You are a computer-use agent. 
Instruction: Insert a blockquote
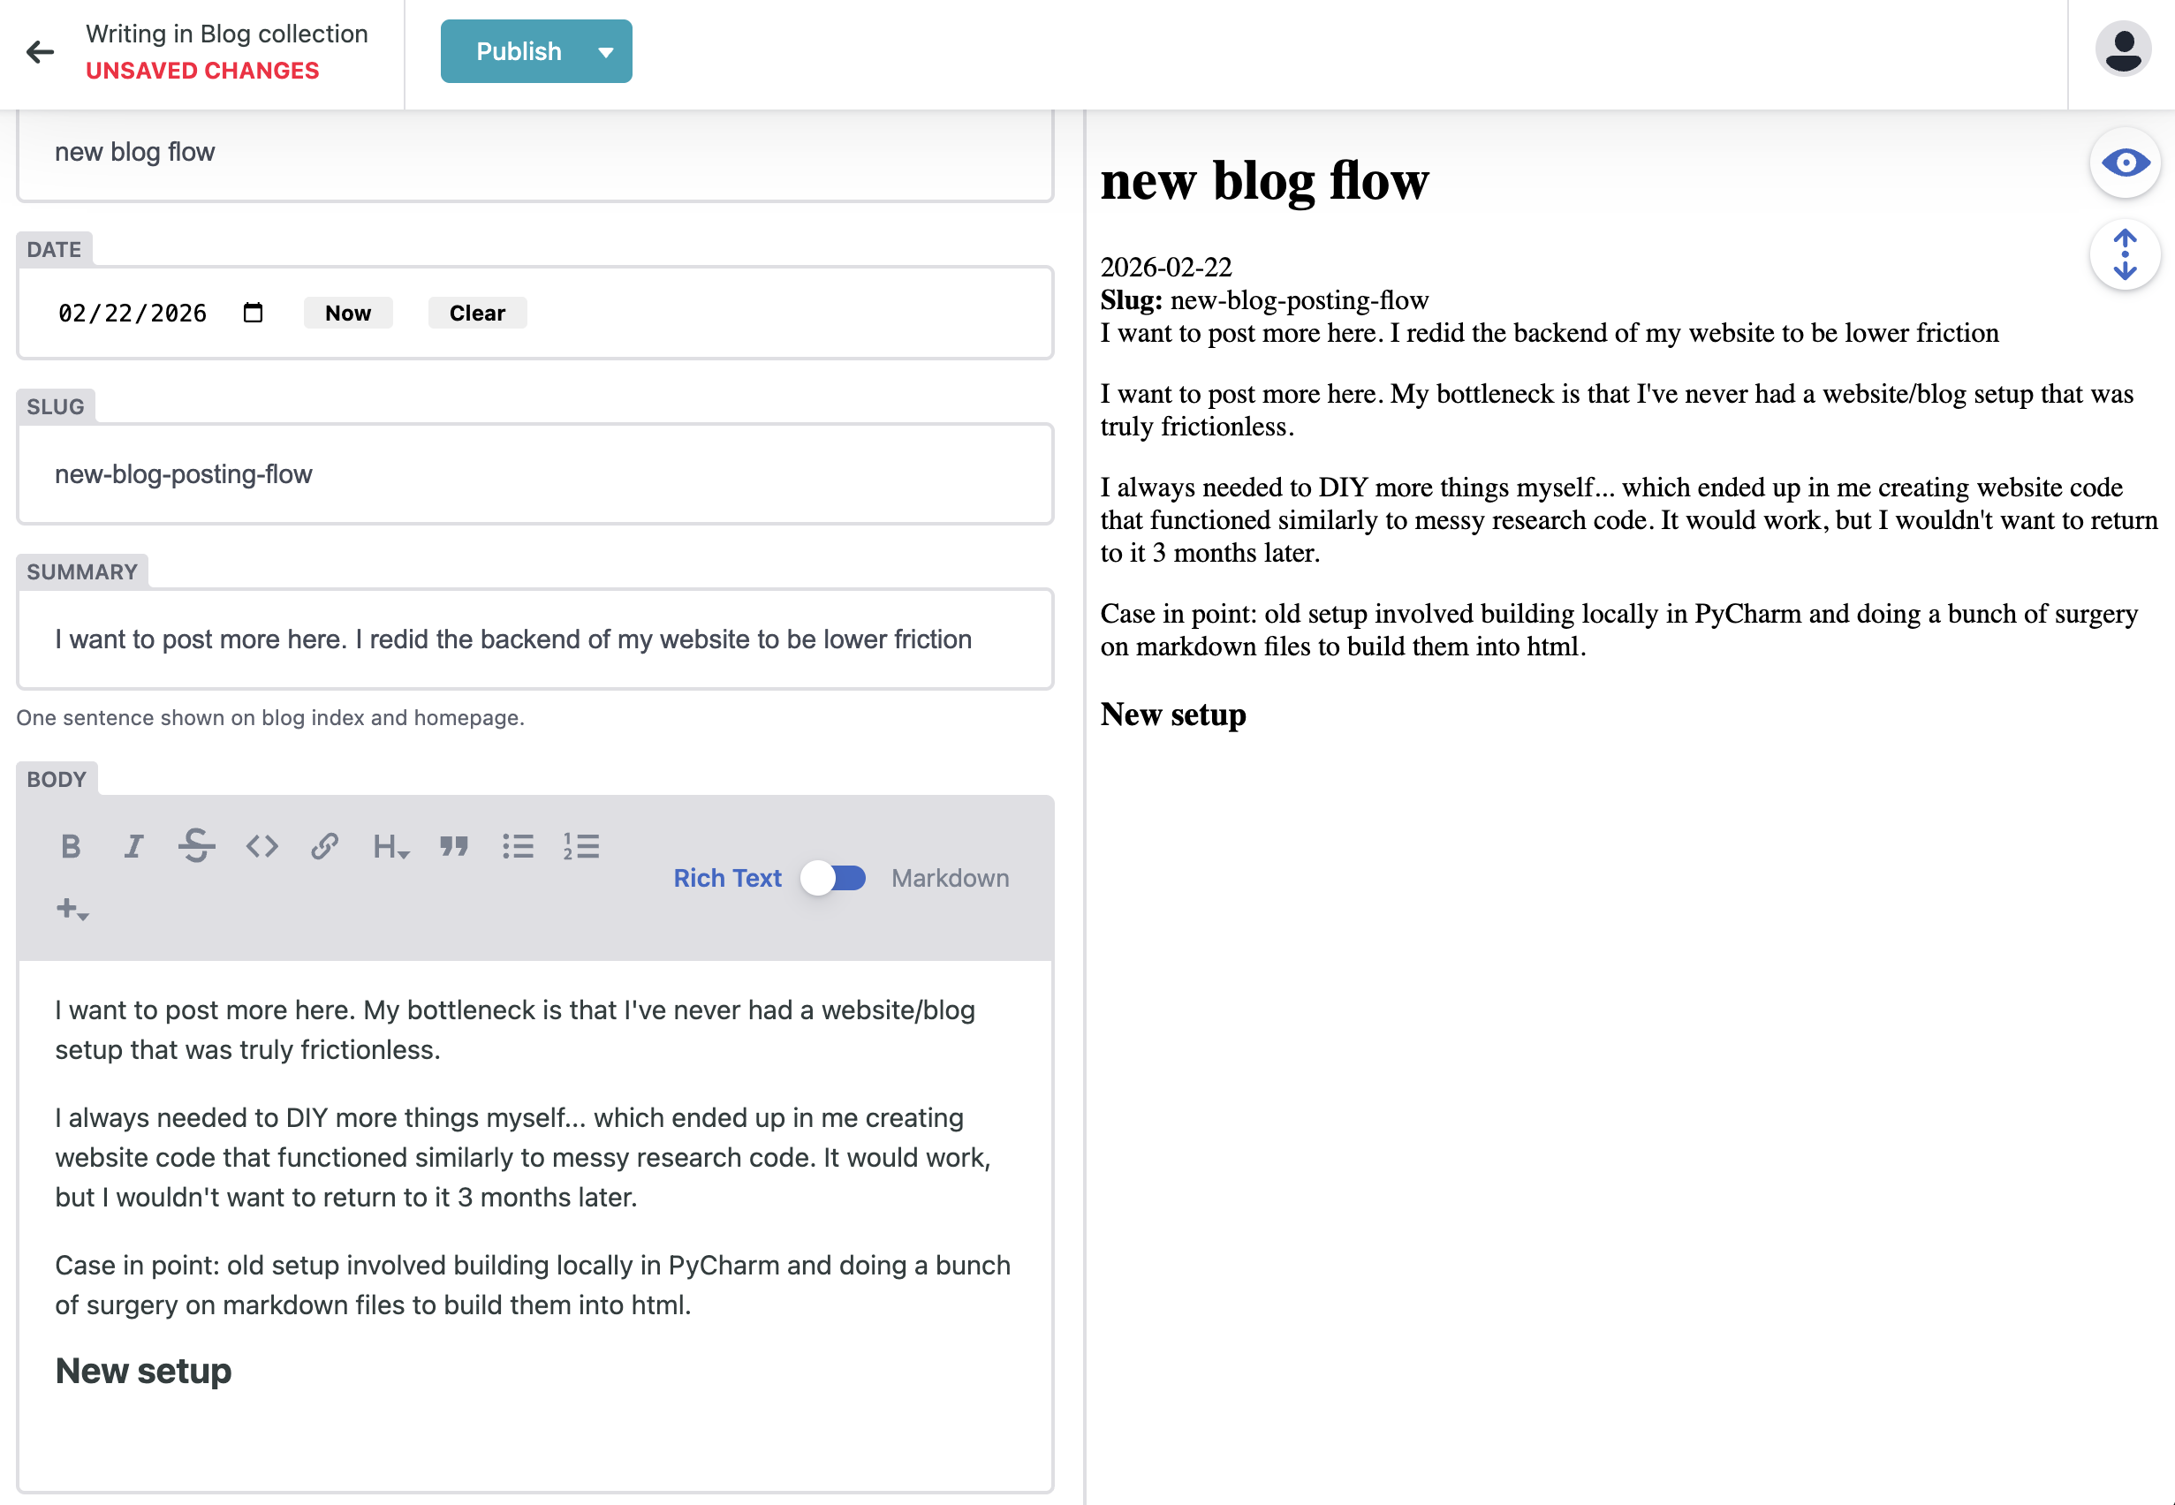click(455, 846)
